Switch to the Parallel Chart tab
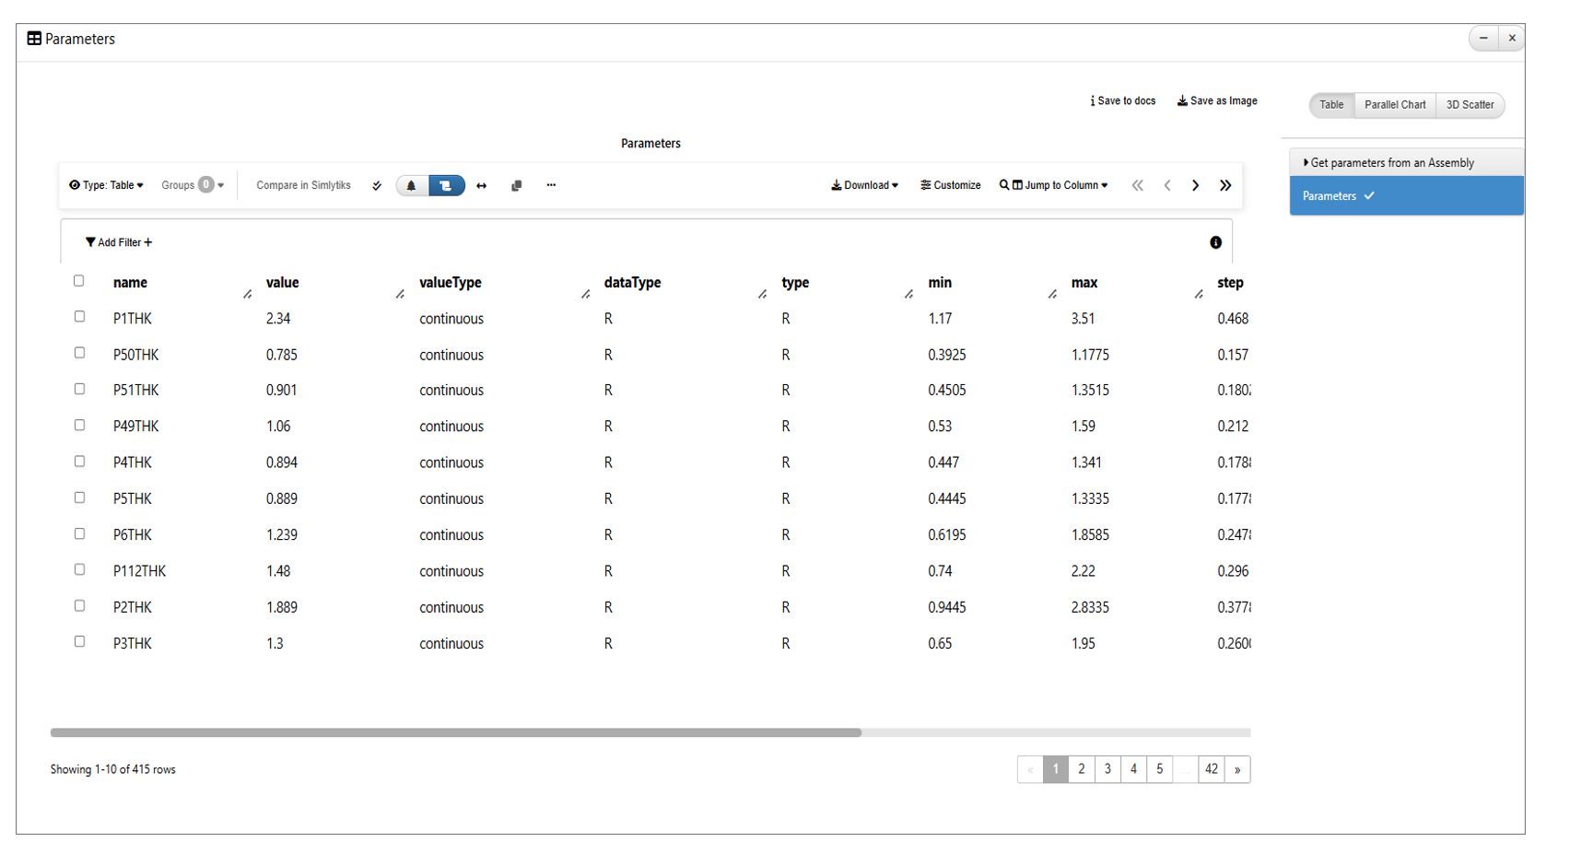 1394,105
